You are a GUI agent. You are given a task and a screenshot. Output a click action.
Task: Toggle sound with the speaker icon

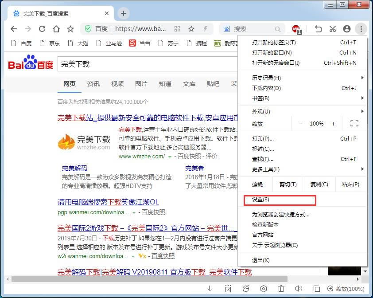299,289
